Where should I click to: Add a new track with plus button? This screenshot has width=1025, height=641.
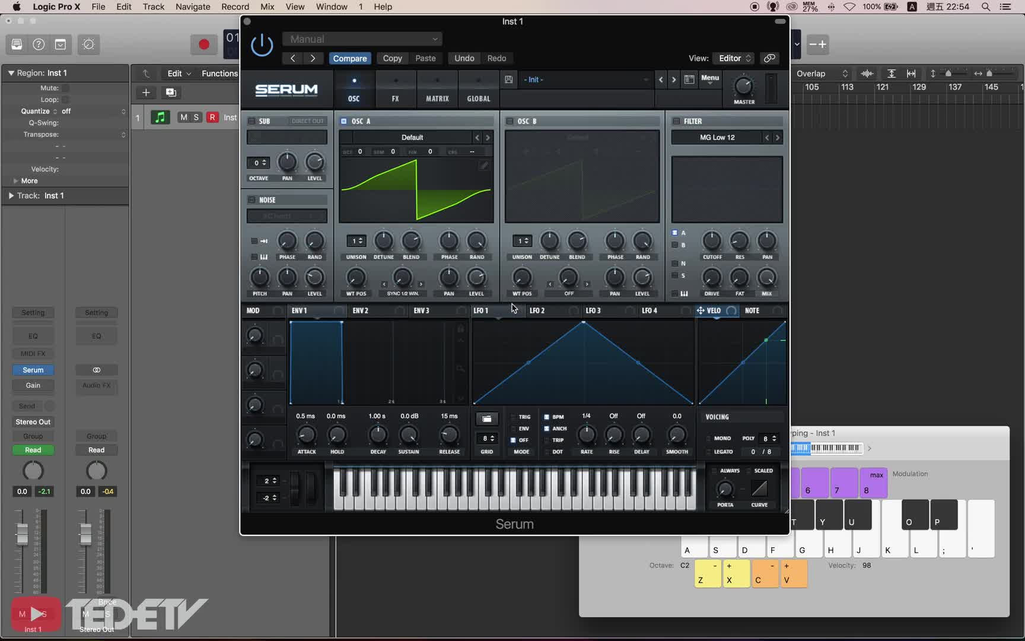pos(146,93)
